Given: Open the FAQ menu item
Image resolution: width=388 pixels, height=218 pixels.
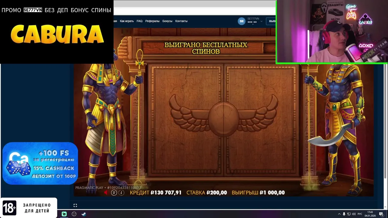Looking at the screenshot, I should point(139,21).
